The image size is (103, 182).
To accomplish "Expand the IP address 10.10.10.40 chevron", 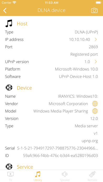I will 96,39.
